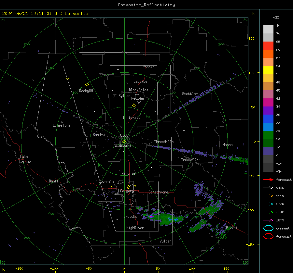Click the magenta 18TS arrow icon
293x273 pixels.
268,220
